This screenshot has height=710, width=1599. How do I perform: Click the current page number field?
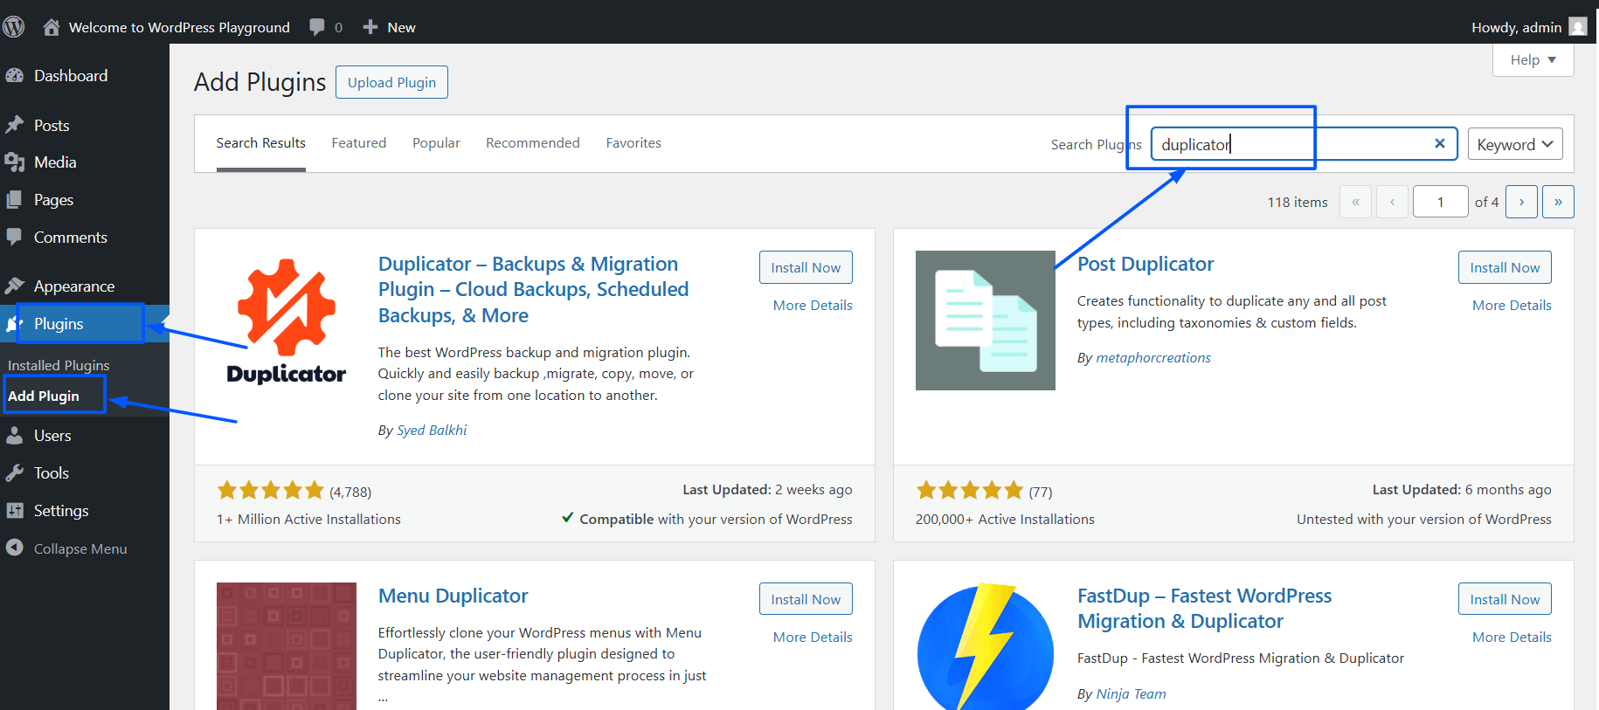tap(1441, 202)
